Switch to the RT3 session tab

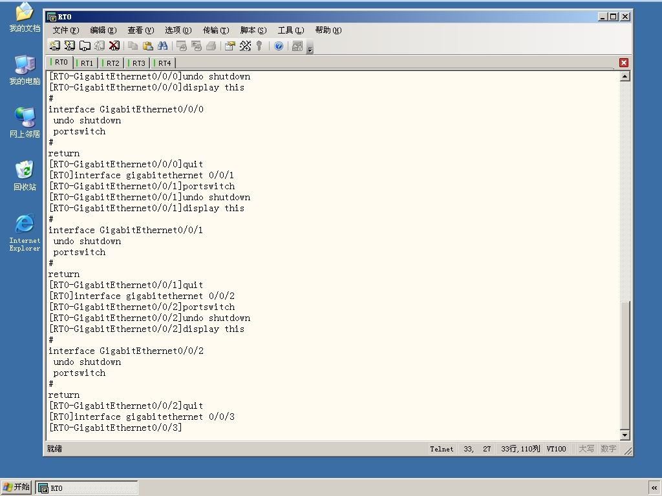click(137, 63)
